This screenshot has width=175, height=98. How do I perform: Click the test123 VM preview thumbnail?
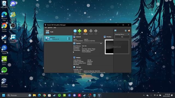pos(117,47)
